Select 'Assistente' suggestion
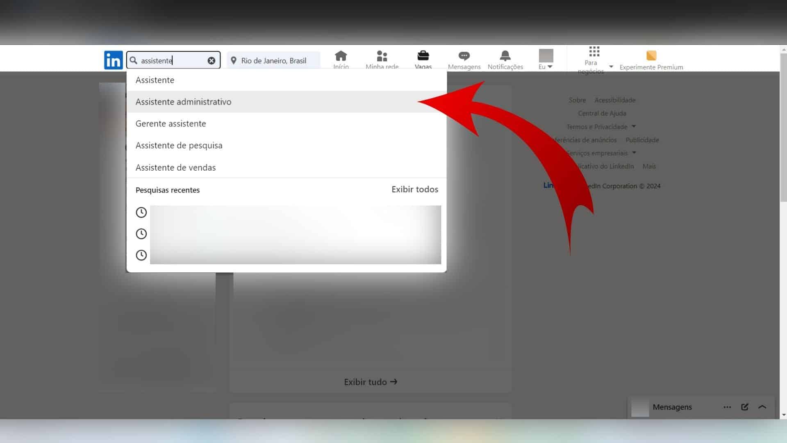This screenshot has height=443, width=787. coord(287,80)
